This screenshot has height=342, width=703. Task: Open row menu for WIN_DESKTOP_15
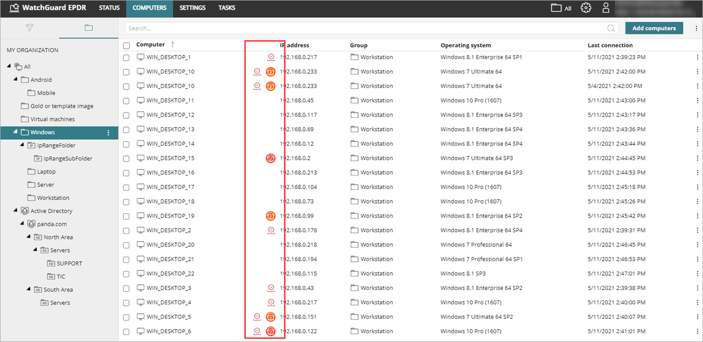pos(698,158)
